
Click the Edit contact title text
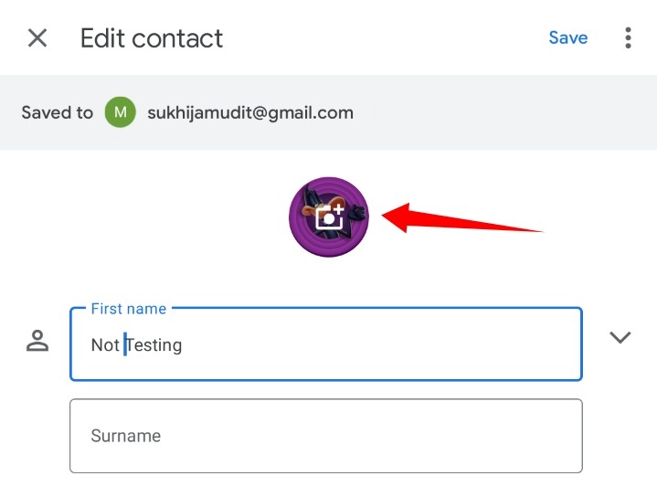(x=152, y=38)
